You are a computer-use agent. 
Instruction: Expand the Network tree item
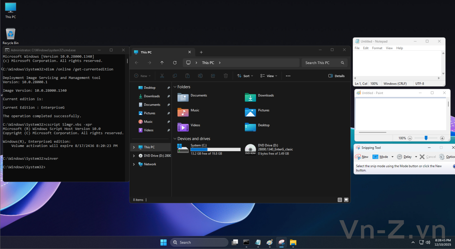(134, 164)
